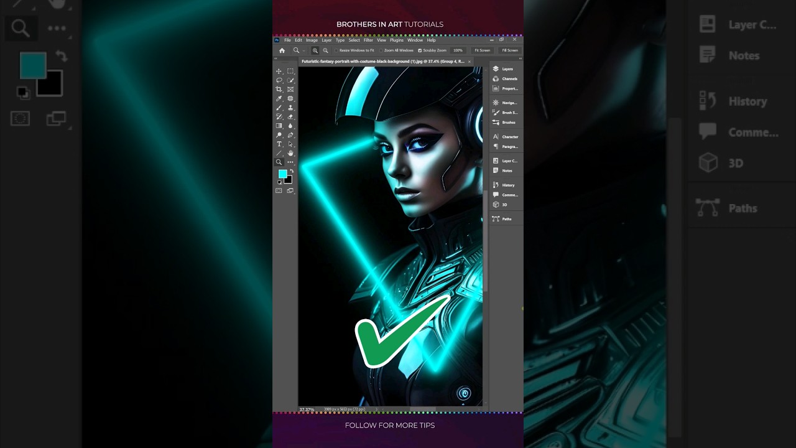The height and width of the screenshot is (448, 796).
Task: Click the 37.37% zoom field in status bar
Action: (x=307, y=409)
